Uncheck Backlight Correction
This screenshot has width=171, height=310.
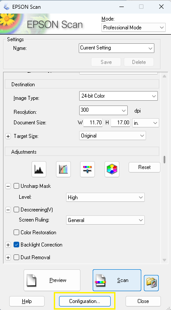tap(16, 245)
